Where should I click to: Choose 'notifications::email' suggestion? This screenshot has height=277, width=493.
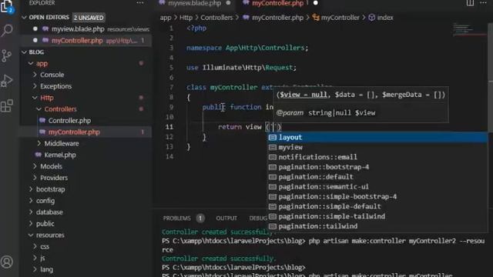click(x=377, y=157)
